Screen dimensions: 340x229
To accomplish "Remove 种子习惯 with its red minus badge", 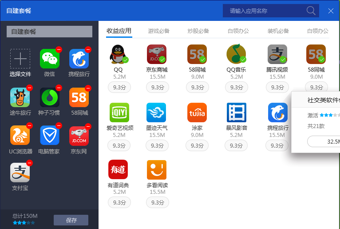I will pyautogui.click(x=59, y=88).
